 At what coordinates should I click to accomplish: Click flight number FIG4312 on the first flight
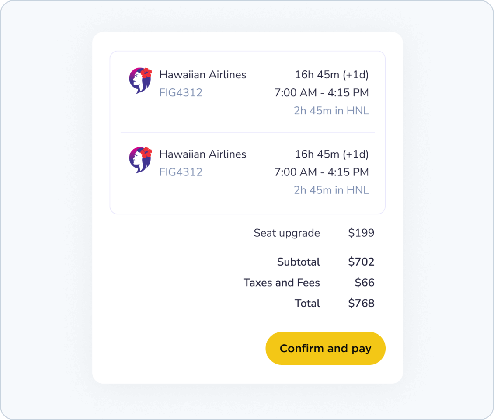[x=181, y=93]
